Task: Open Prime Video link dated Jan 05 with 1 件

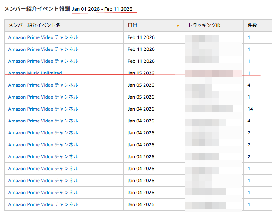Action: 43,97
